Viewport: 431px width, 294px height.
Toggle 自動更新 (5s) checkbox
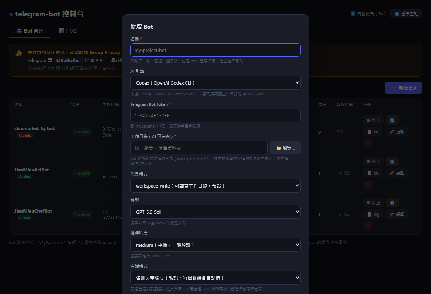click(353, 14)
